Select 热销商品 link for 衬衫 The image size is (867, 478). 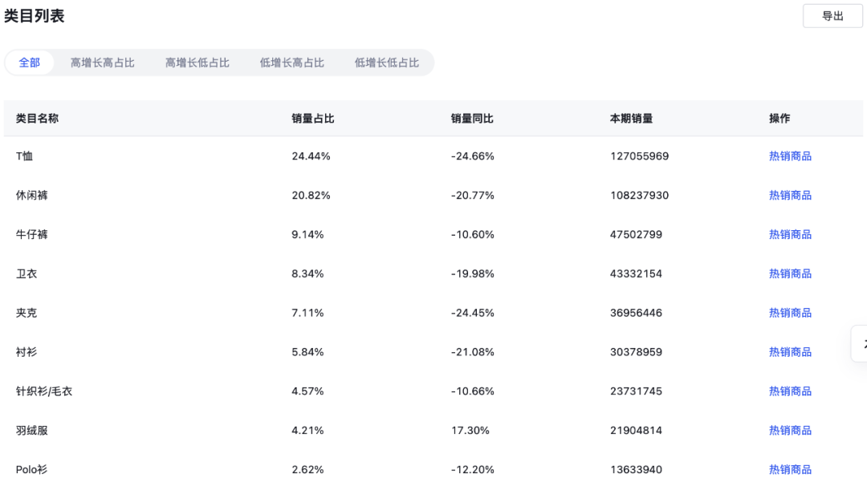pos(790,353)
